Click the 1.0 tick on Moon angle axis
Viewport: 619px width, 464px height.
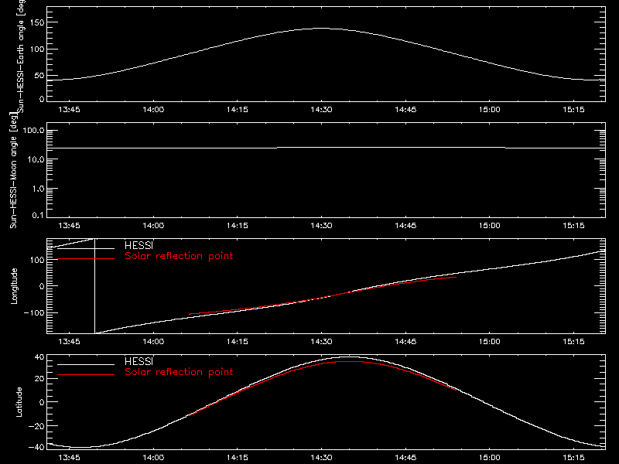coord(38,189)
